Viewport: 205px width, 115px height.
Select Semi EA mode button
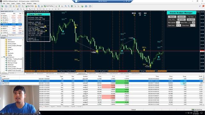click(x=182, y=17)
